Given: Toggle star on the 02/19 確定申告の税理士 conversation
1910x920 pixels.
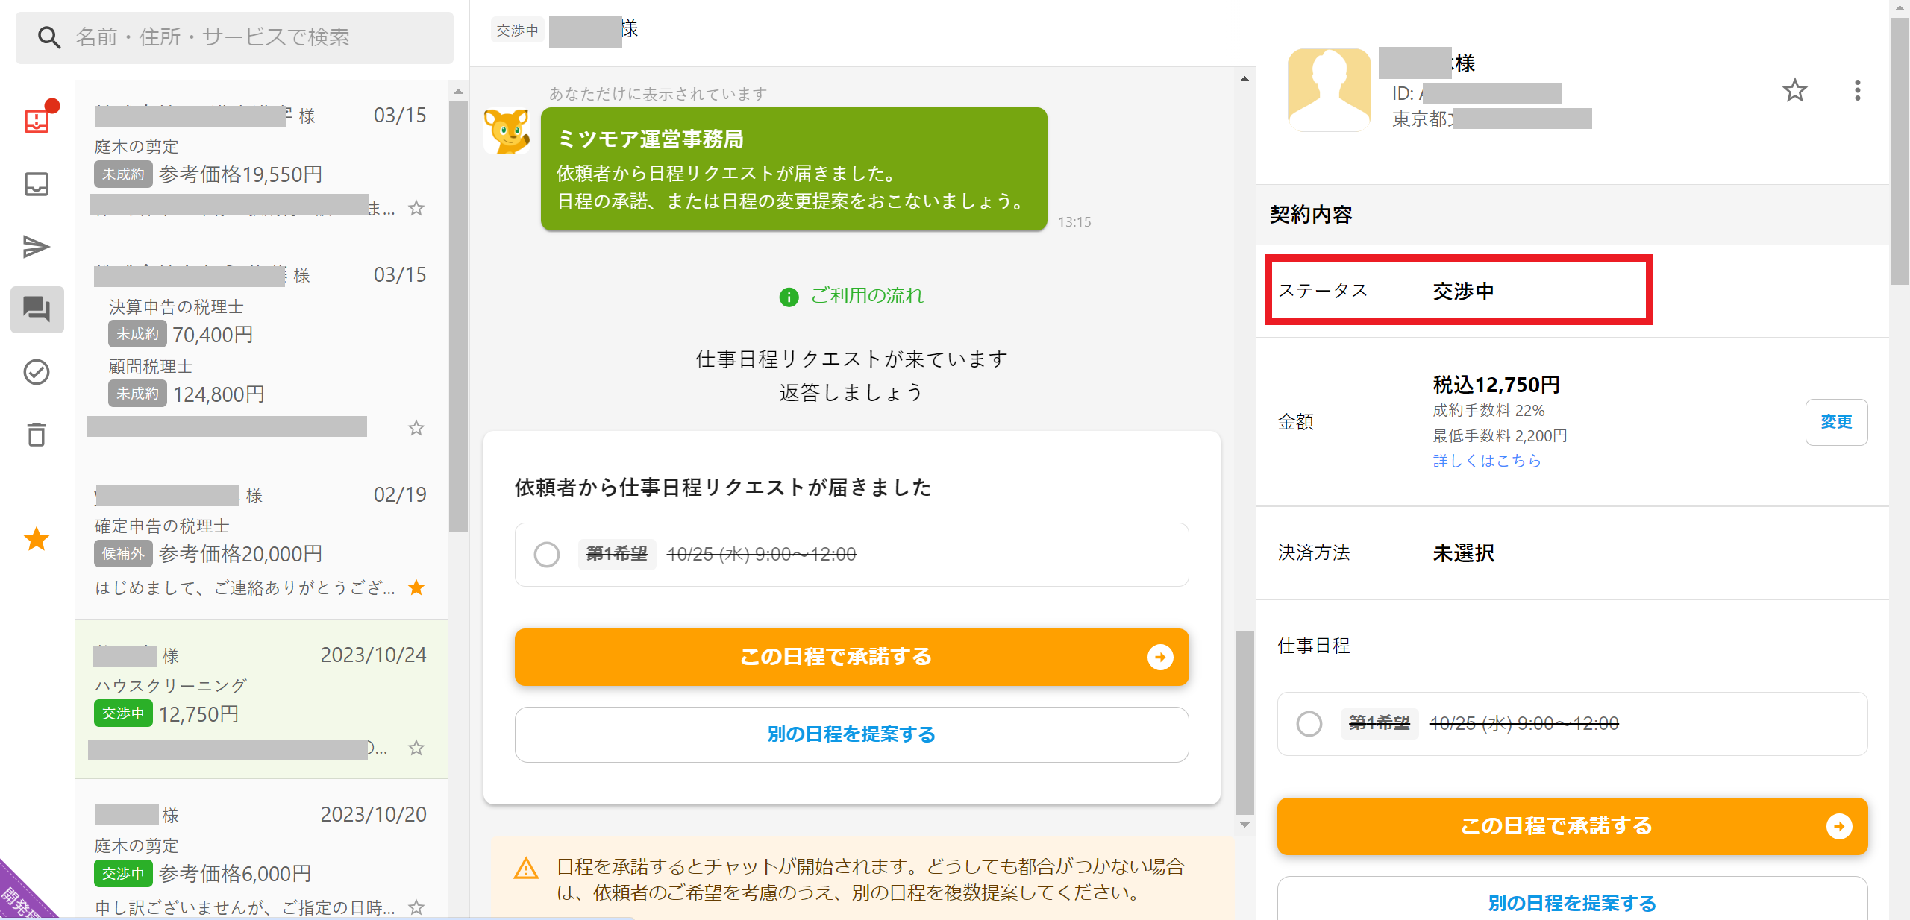Looking at the screenshot, I should click(x=416, y=588).
